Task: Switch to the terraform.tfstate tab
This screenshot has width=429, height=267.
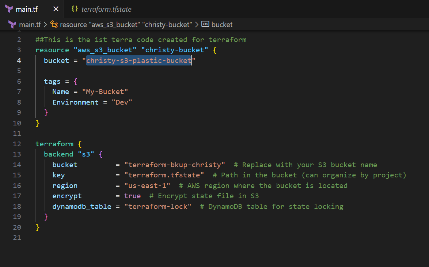Action: click(x=106, y=8)
